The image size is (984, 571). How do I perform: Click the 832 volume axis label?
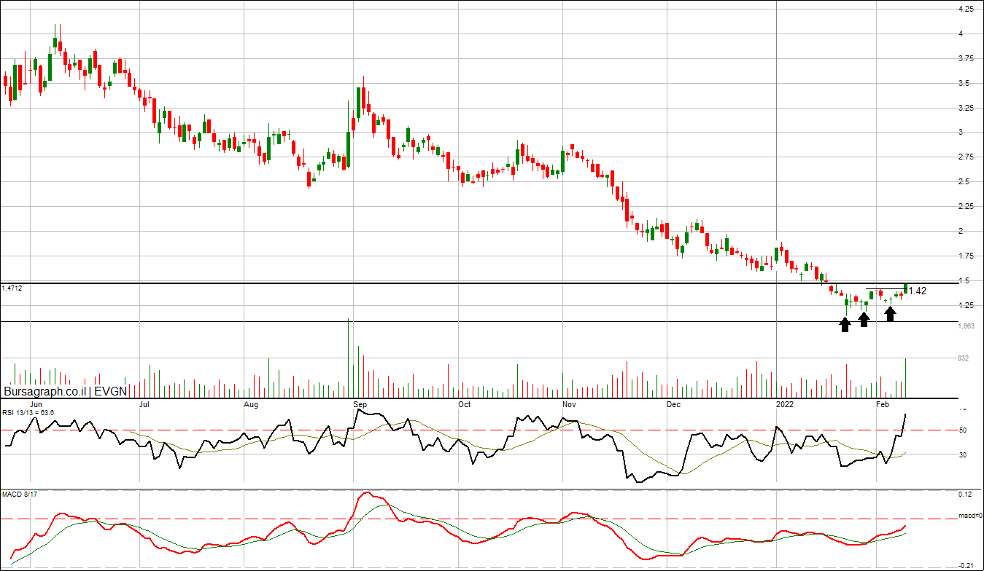pos(963,358)
